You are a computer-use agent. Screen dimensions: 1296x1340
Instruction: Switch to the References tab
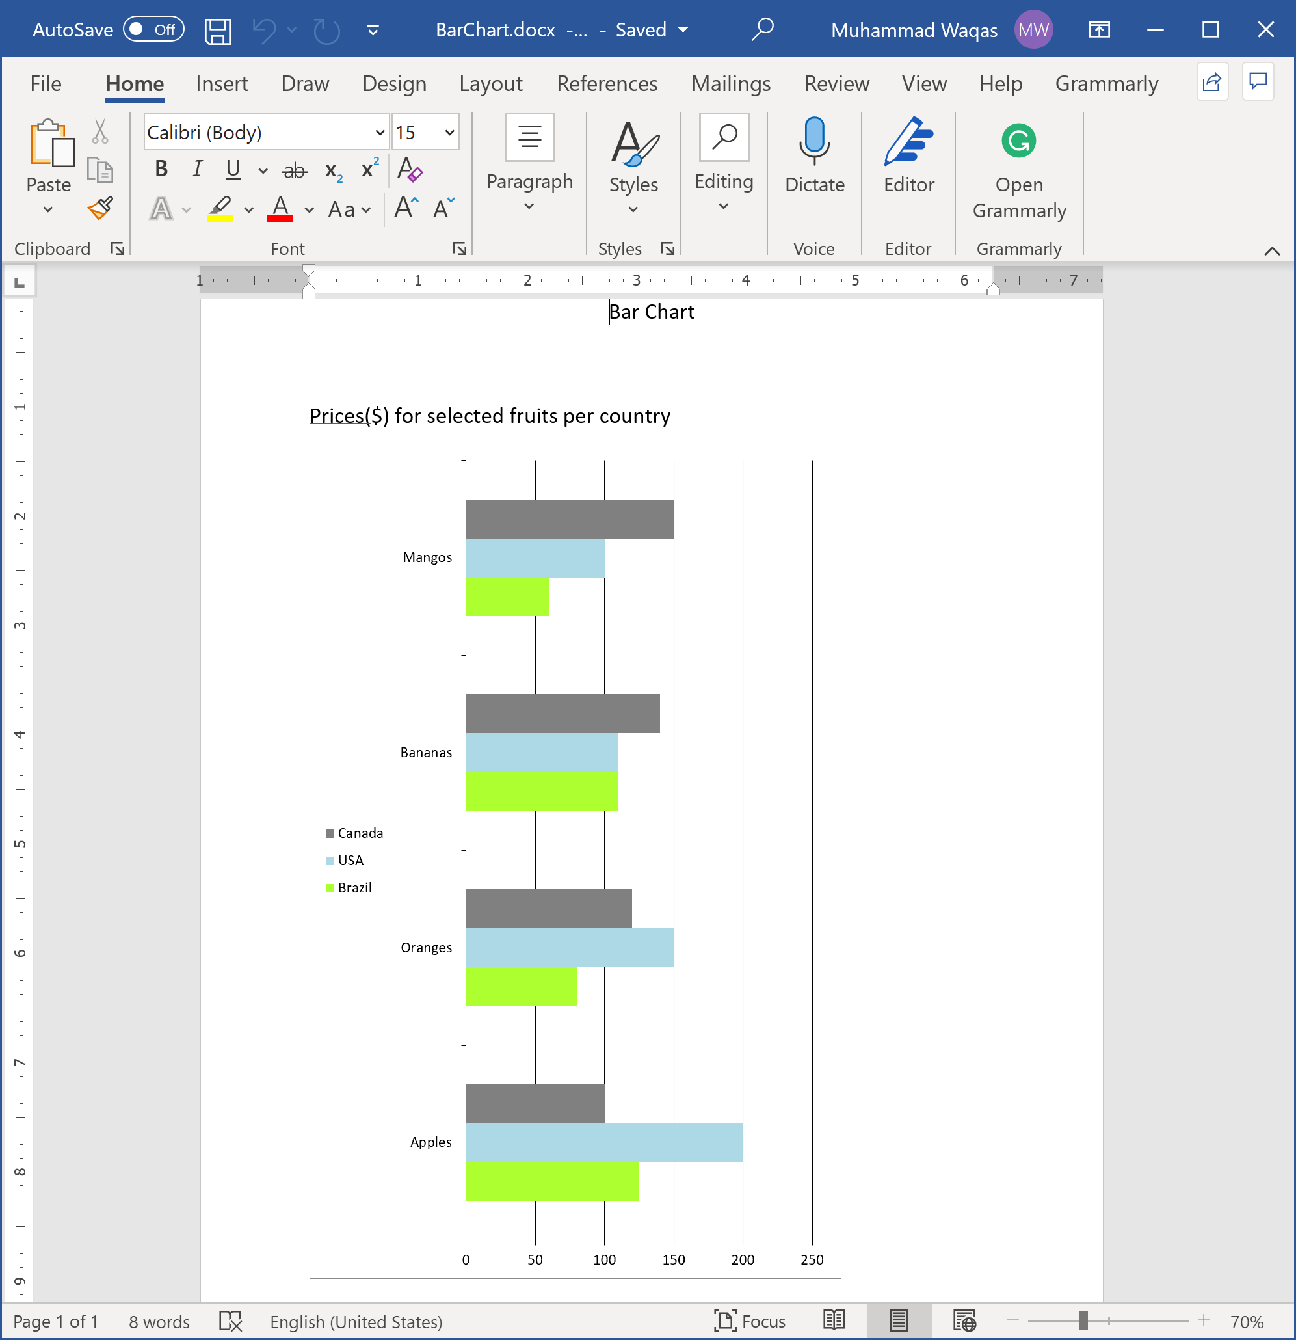pos(606,83)
